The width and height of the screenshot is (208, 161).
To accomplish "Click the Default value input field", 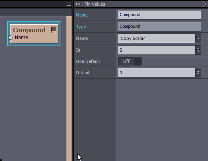I will (x=157, y=73).
